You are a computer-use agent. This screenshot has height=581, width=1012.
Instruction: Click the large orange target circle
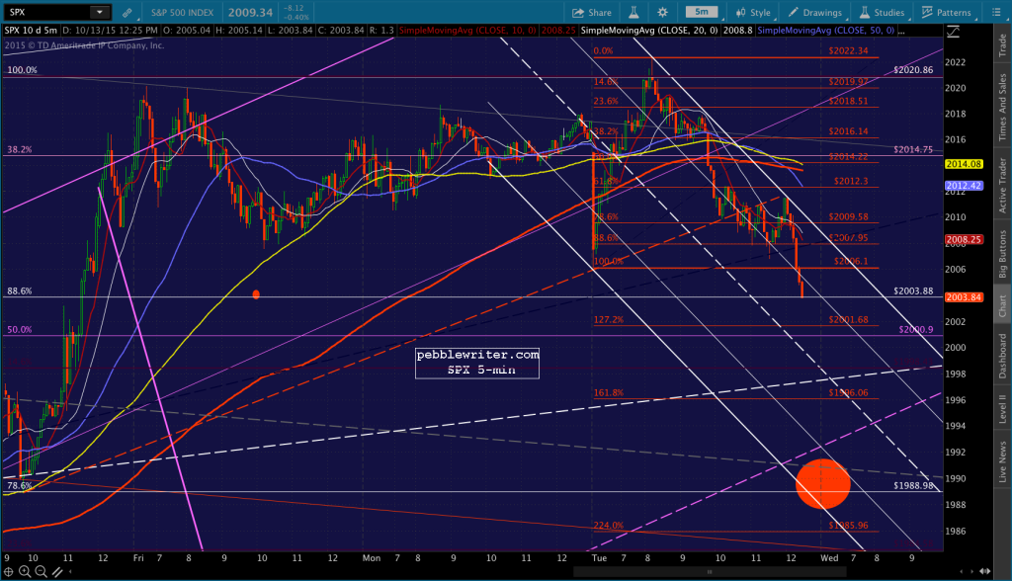pyautogui.click(x=823, y=483)
